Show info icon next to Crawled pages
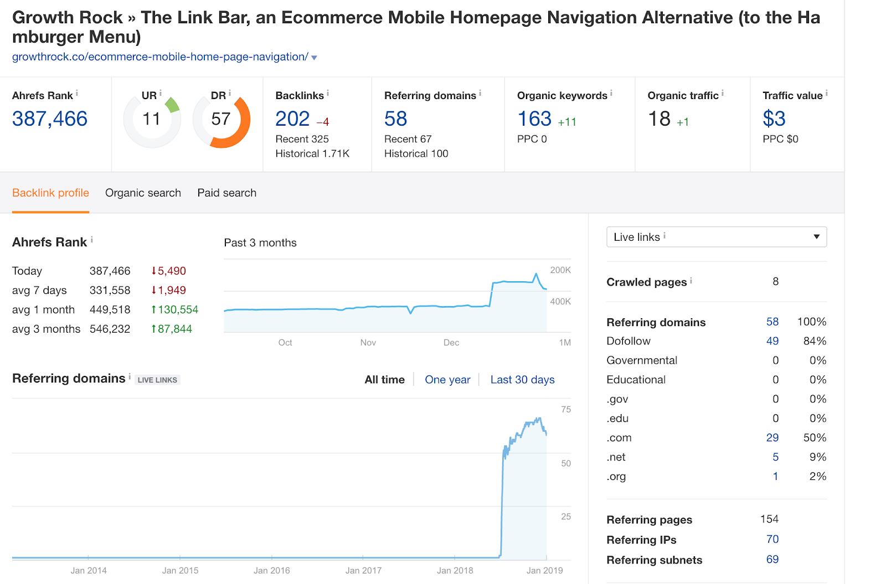886x584 pixels. pos(691,280)
